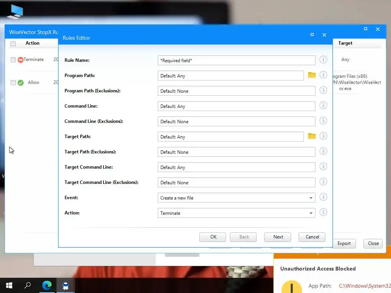Maximize the Rules Editor dialog

coord(312,35)
